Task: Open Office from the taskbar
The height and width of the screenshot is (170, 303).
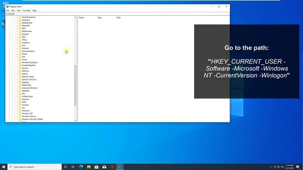Action: [112, 167]
